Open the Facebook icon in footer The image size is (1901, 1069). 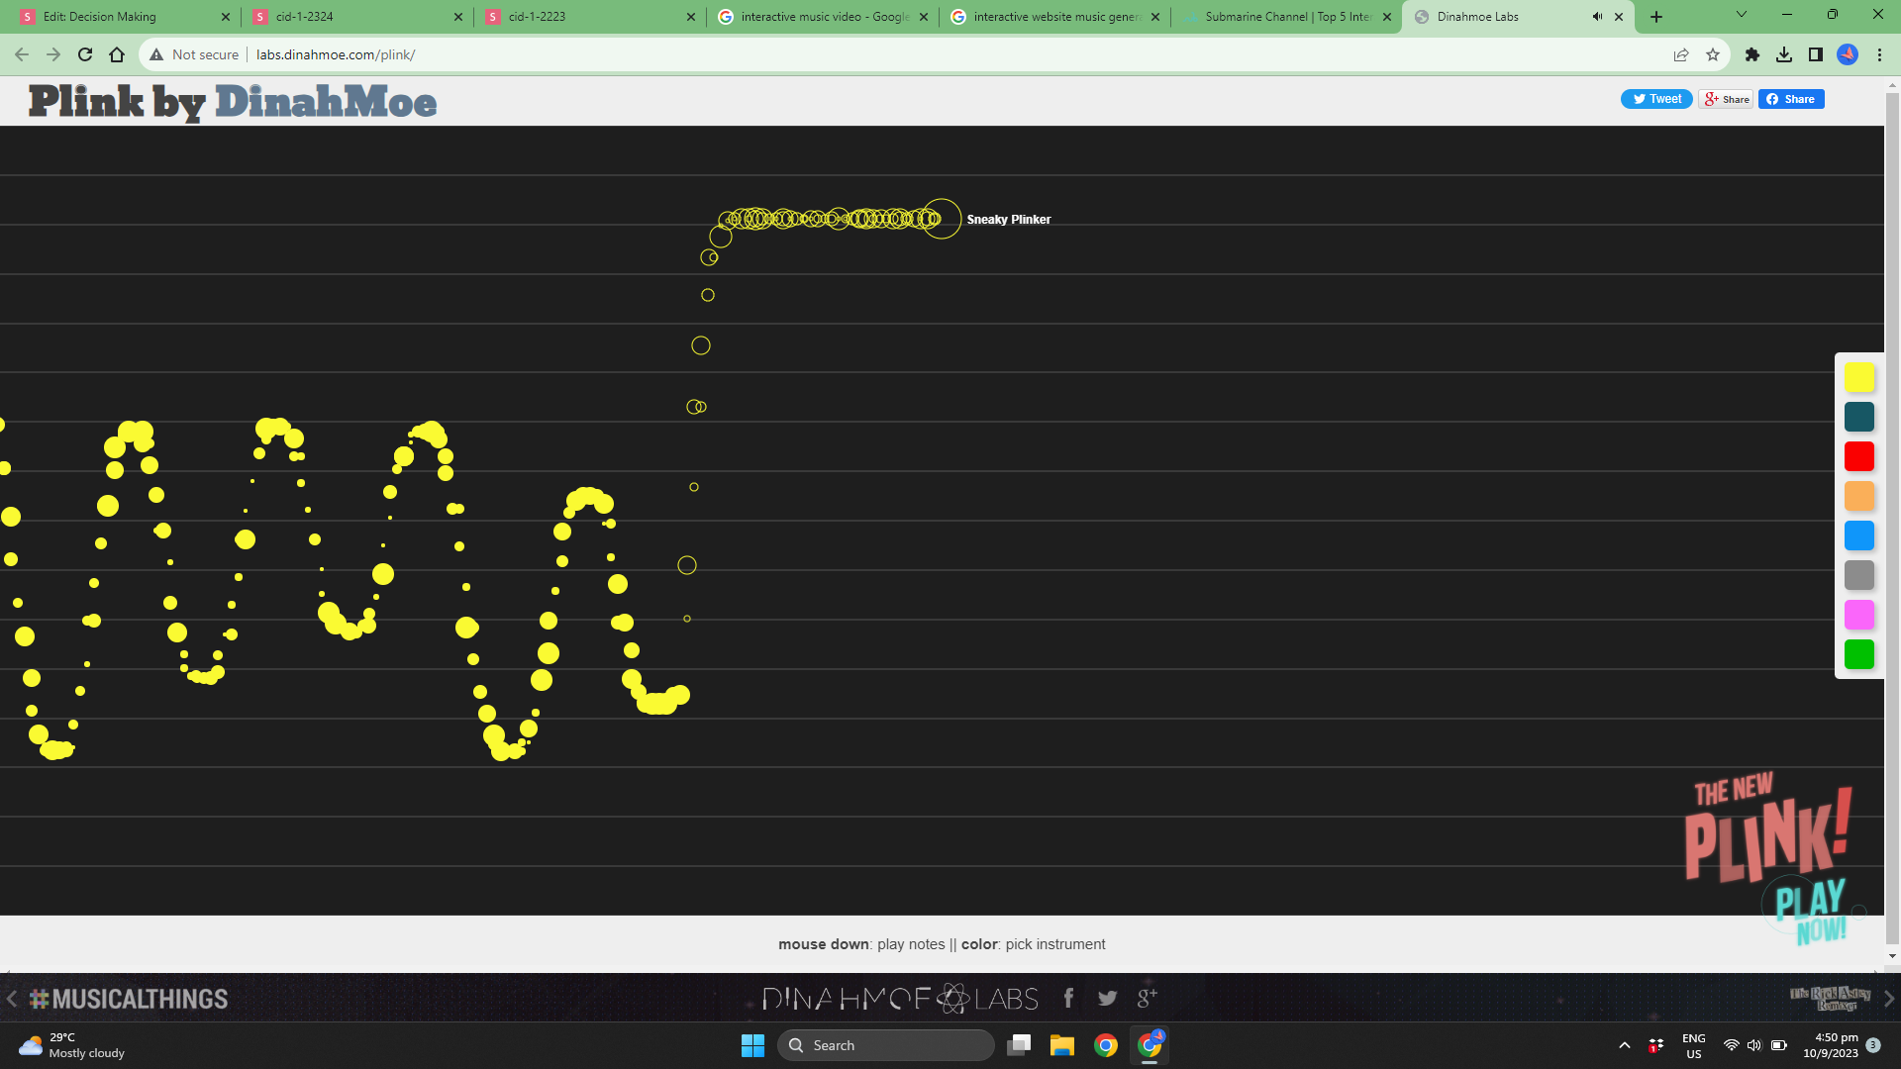click(x=1068, y=998)
